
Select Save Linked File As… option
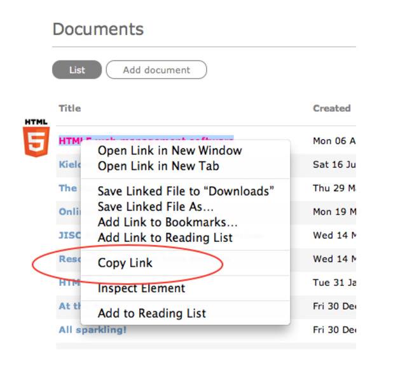pos(156,206)
